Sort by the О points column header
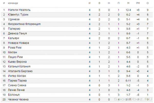The width and height of the screenshot is (154, 103). tap(148, 3)
